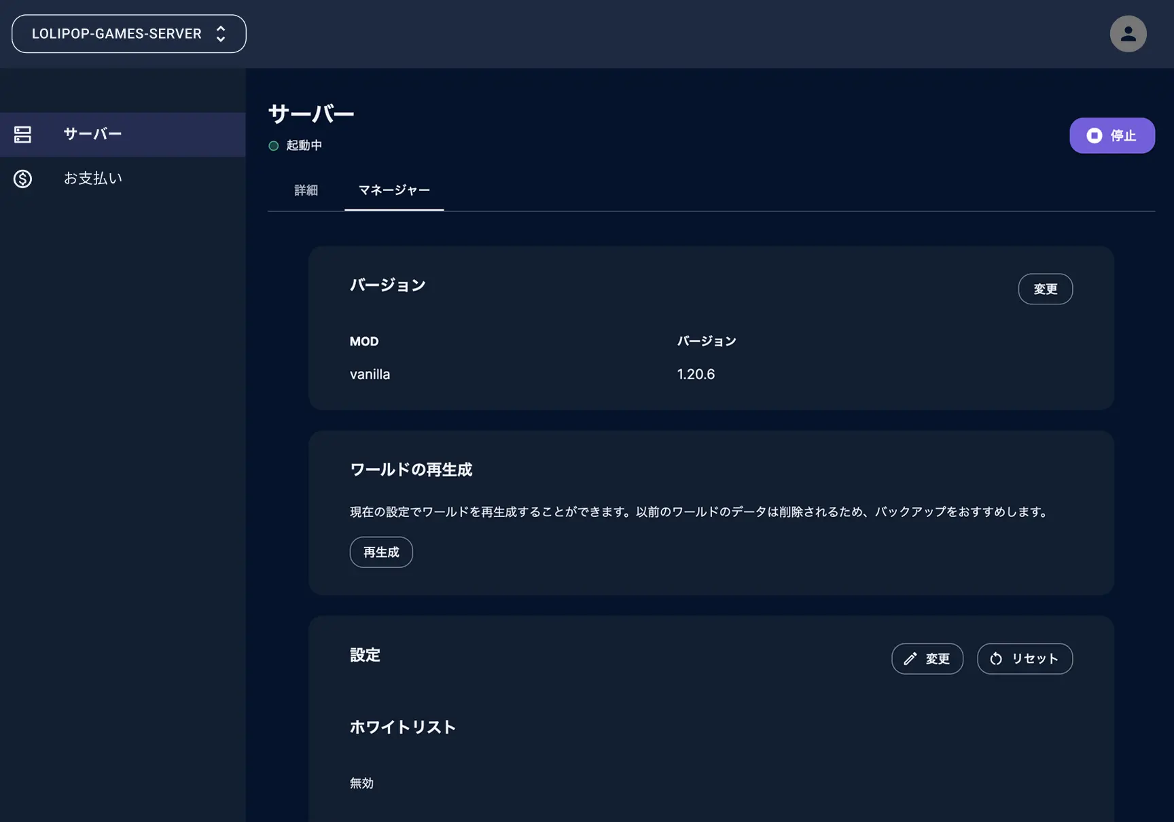Click the vanilla MOD value
This screenshot has width=1174, height=822.
pyautogui.click(x=370, y=374)
